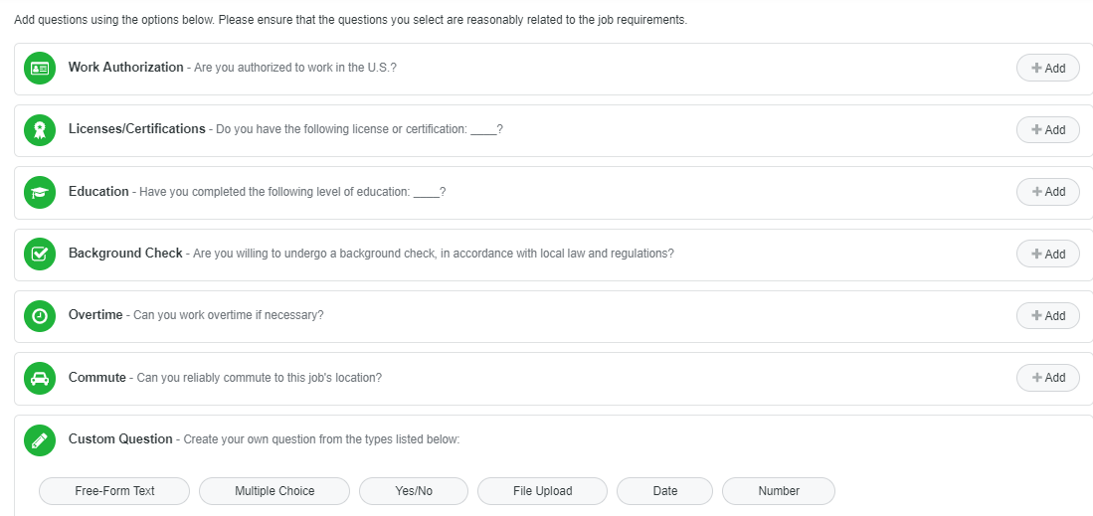Create a Date type custom question
The image size is (1093, 516).
[x=664, y=491]
